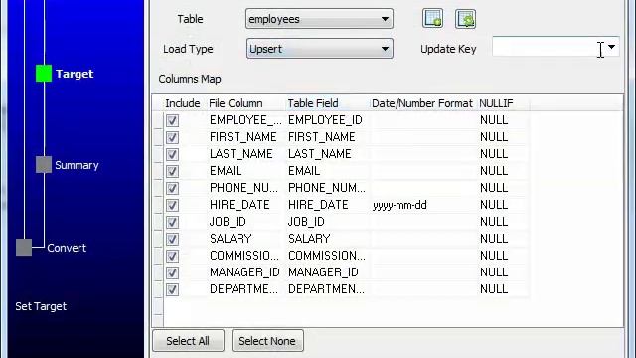The height and width of the screenshot is (358, 636).
Task: Click the NULL value in SALARY row
Action: [494, 239]
